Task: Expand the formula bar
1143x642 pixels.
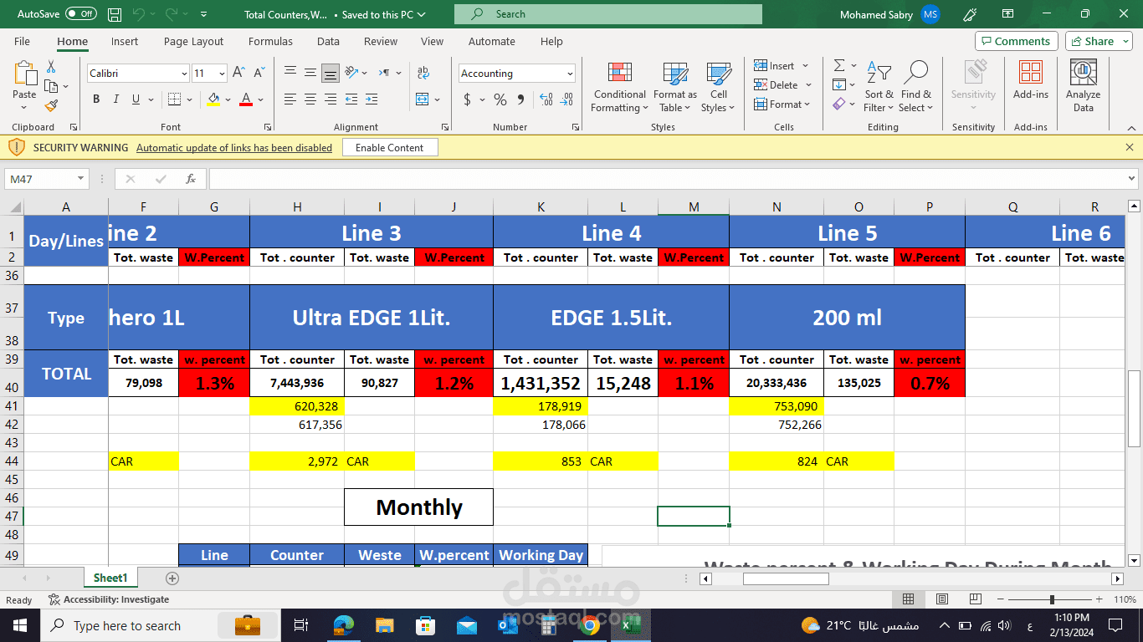Action: tap(1132, 179)
